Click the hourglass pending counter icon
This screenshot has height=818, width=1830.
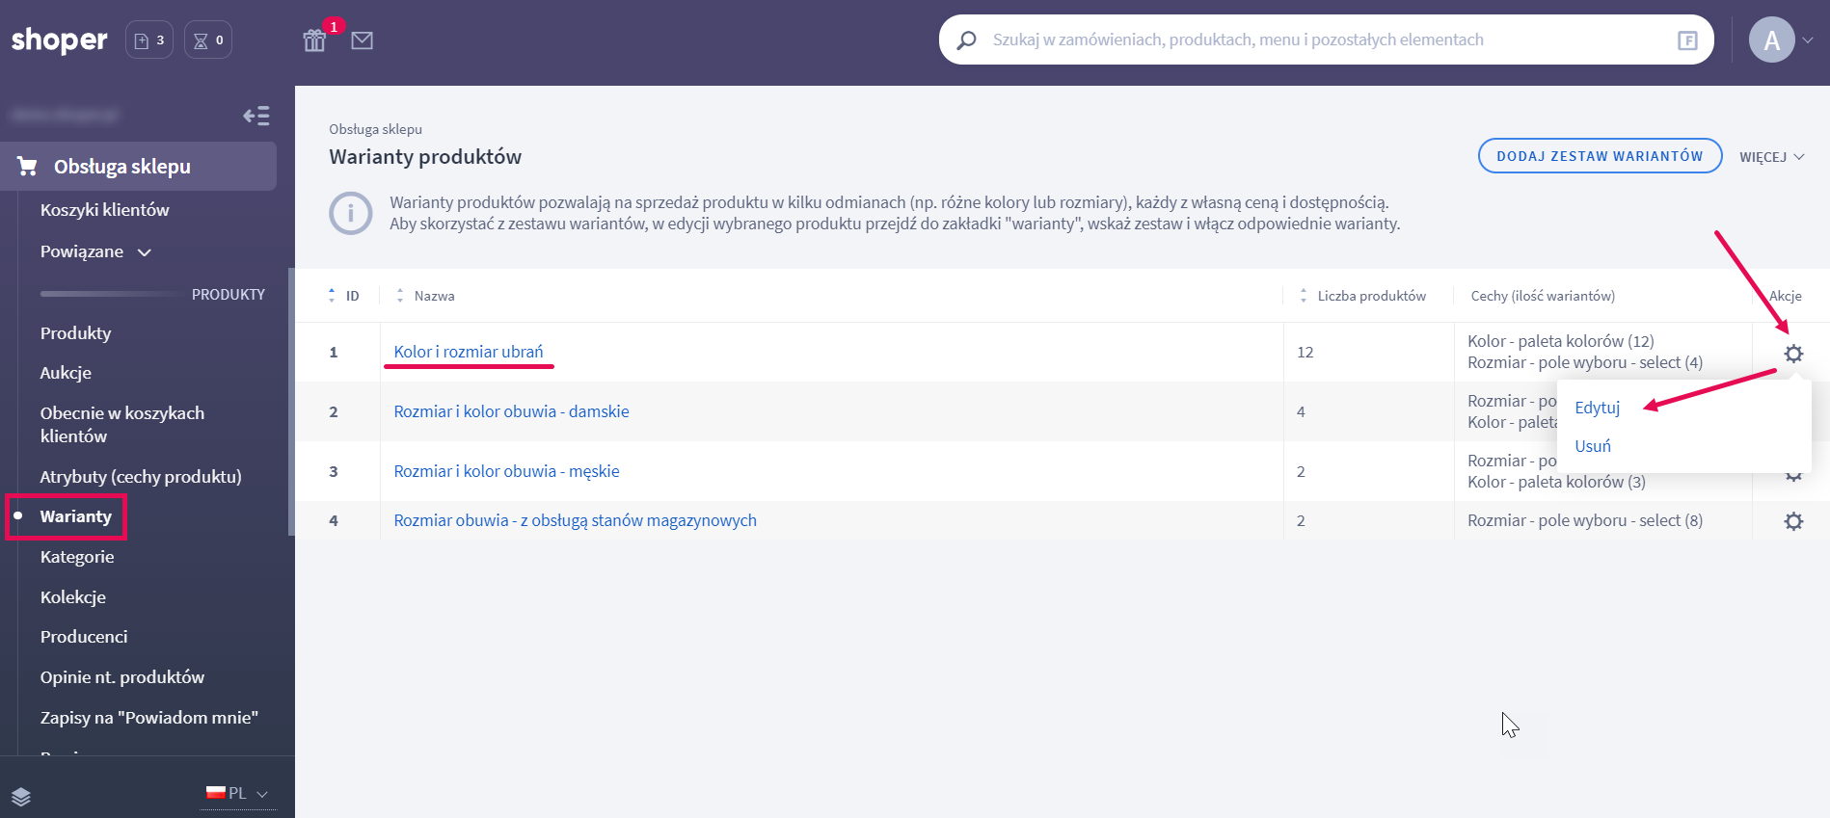pyautogui.click(x=208, y=40)
